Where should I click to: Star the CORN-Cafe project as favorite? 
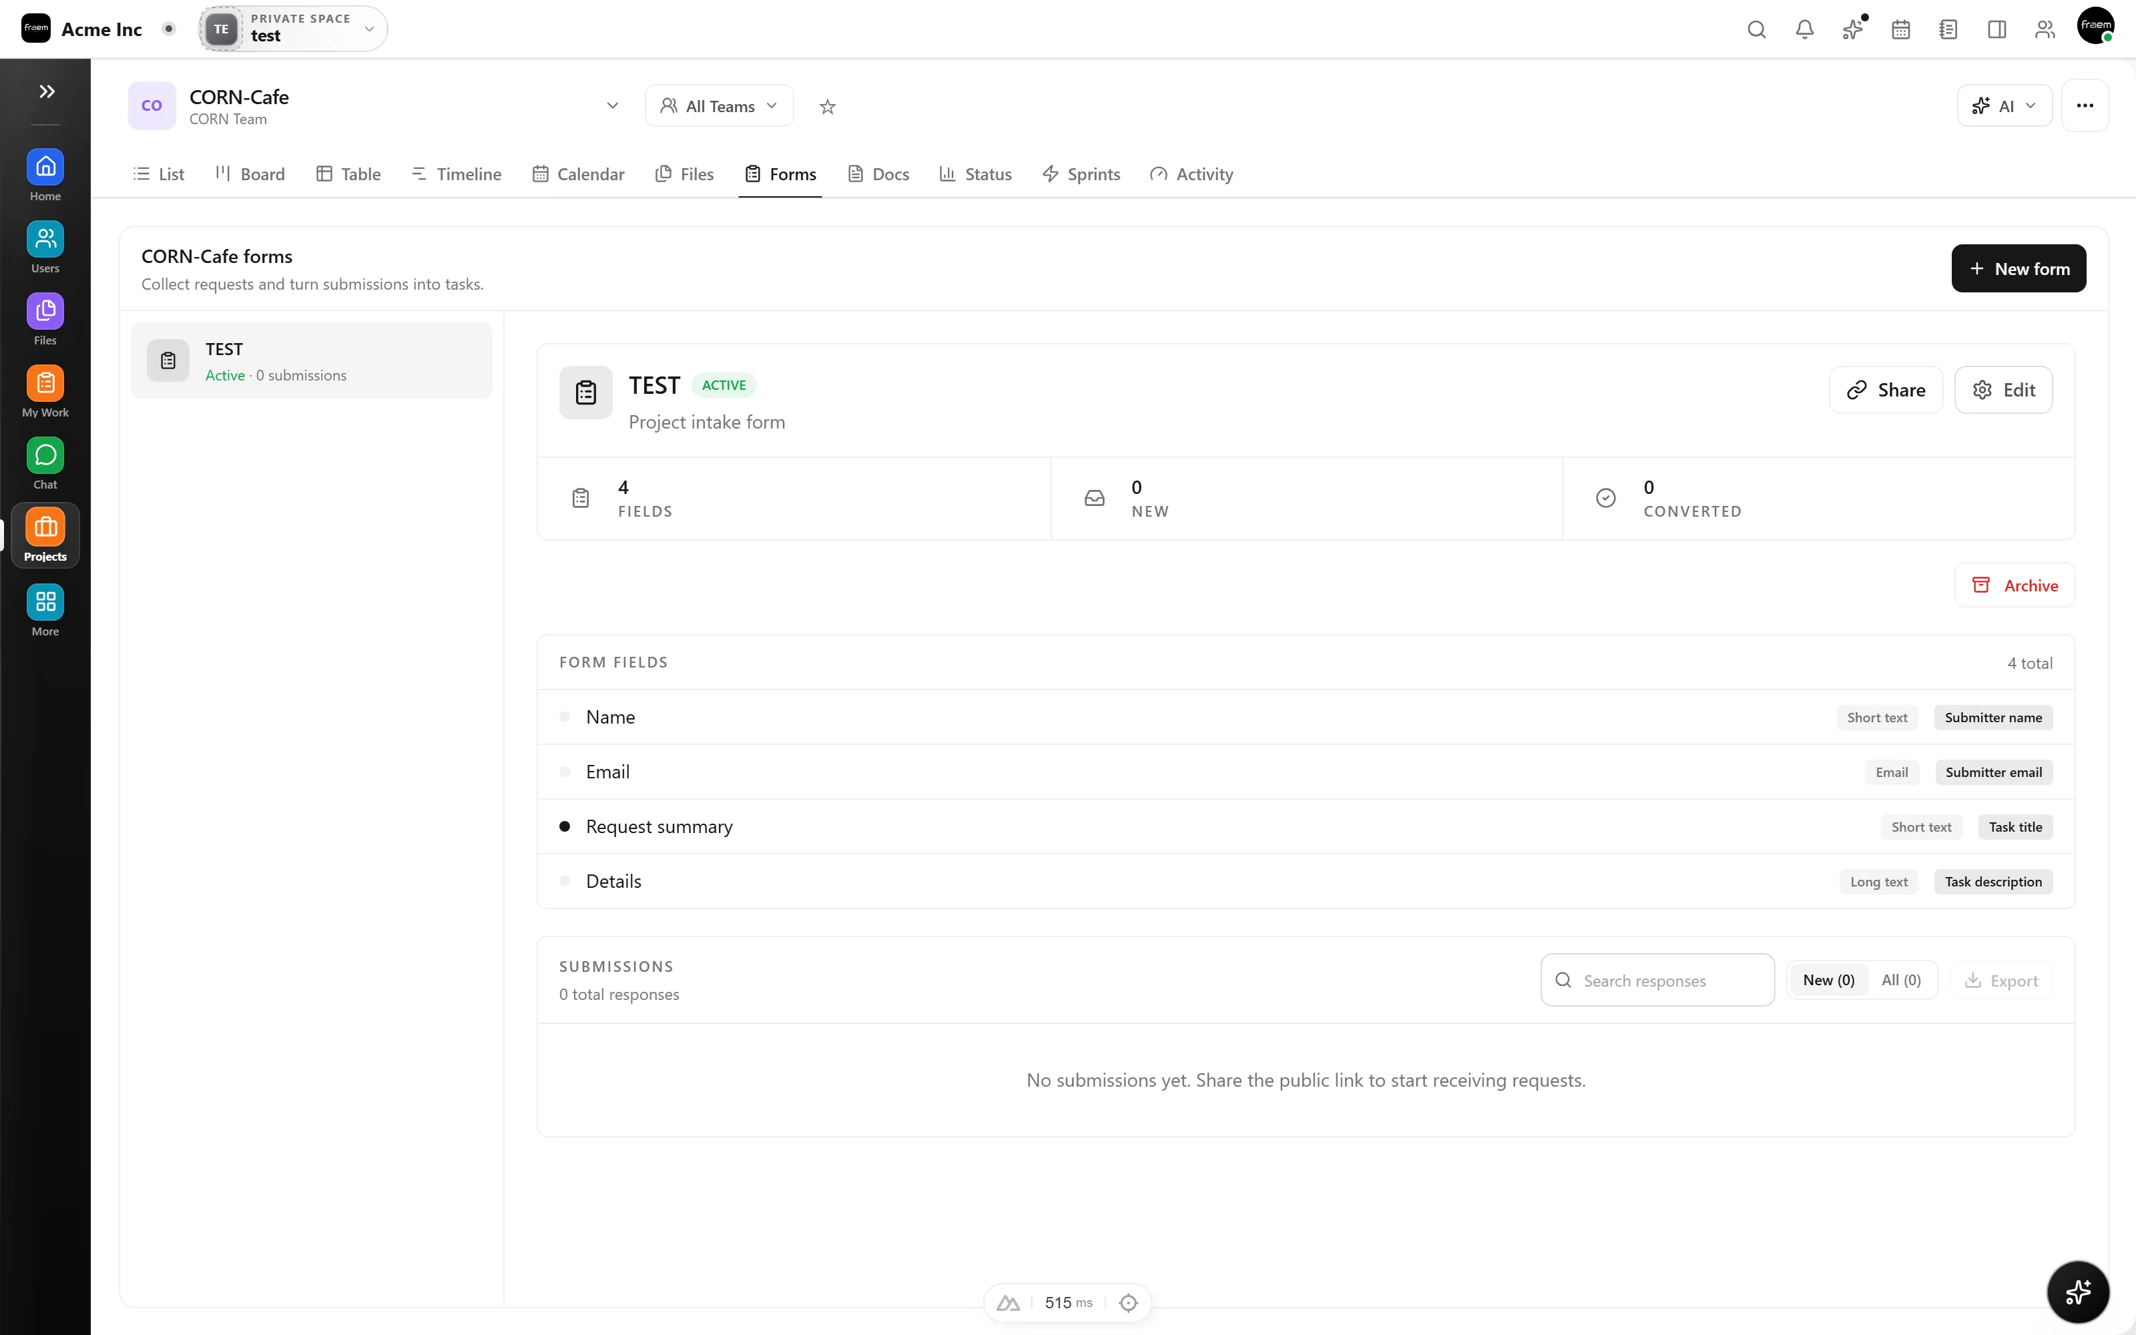pyautogui.click(x=827, y=106)
